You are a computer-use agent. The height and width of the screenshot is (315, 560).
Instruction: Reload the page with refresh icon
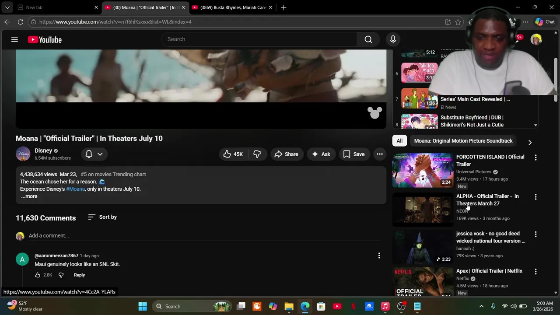(x=21, y=22)
